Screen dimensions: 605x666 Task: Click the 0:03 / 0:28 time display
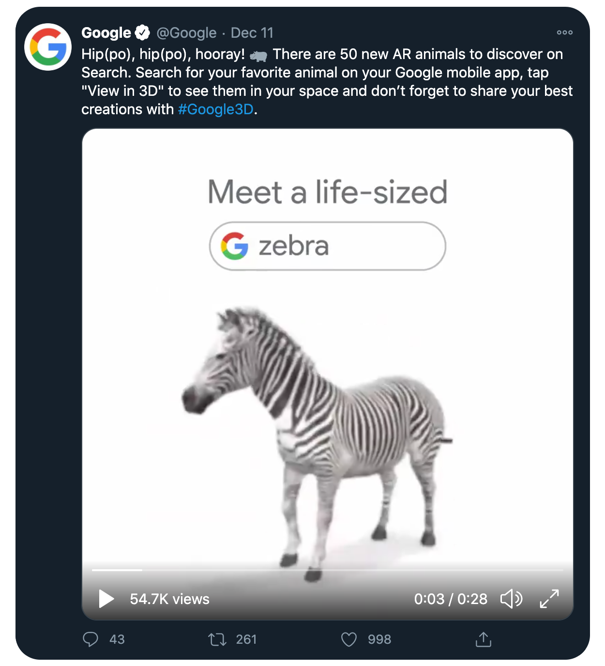point(451,599)
